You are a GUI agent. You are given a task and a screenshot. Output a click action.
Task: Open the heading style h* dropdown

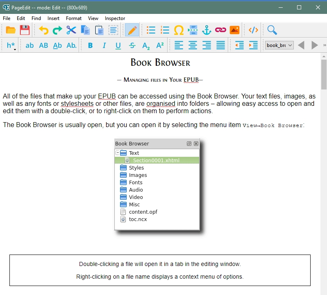pos(11,45)
